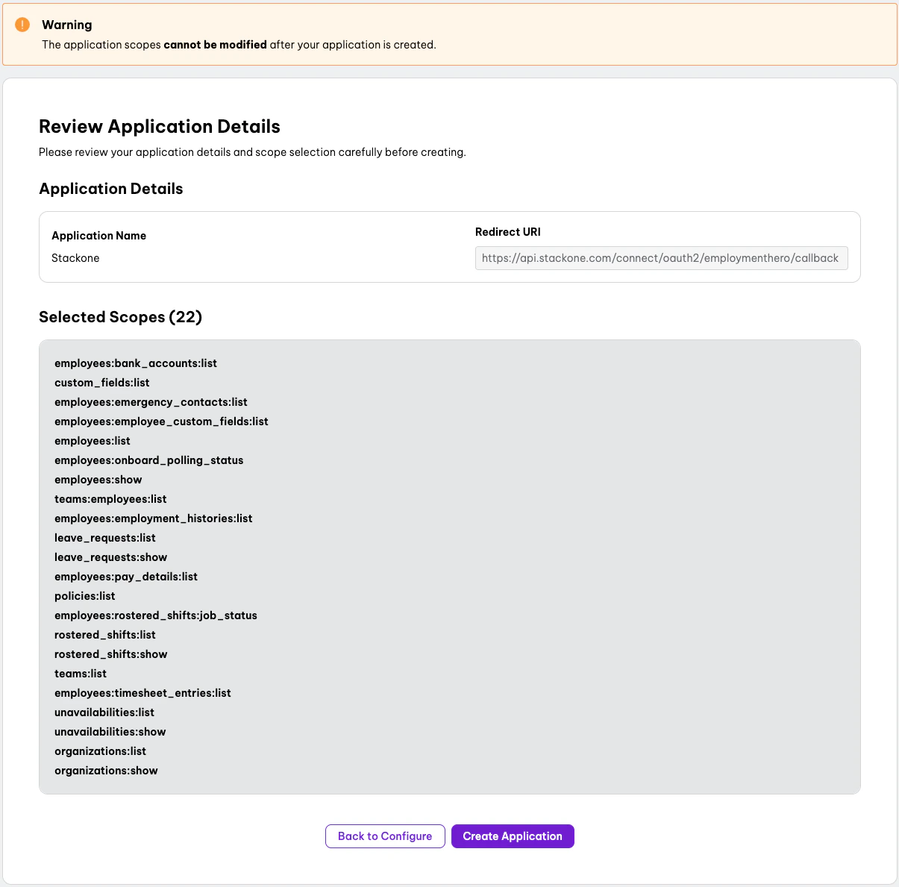This screenshot has height=887, width=899.
Task: Select the unavailabilities:list scope entry
Action: click(104, 712)
